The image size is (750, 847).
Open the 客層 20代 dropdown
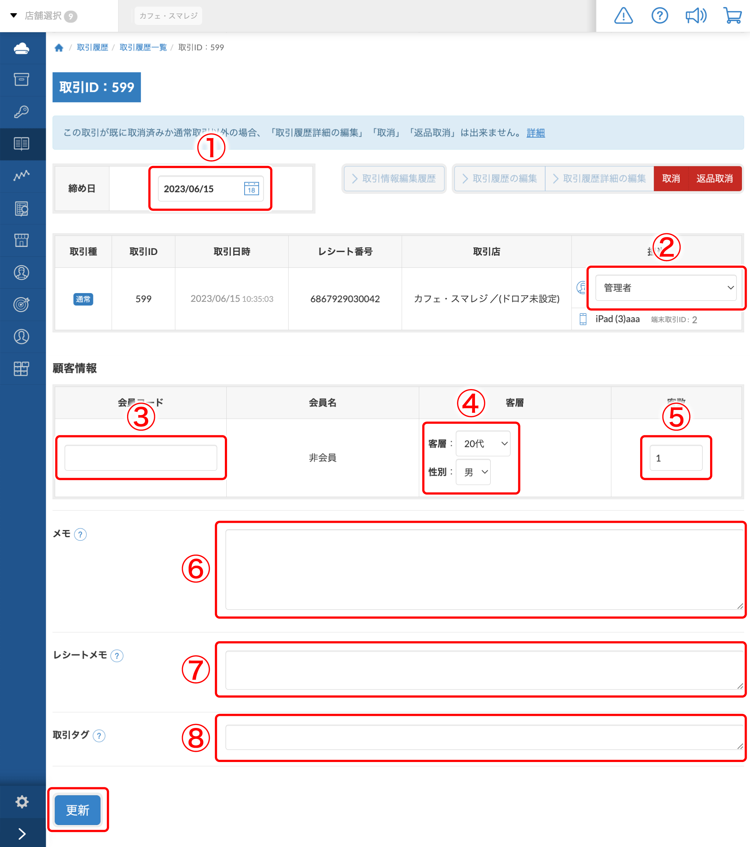(x=483, y=443)
